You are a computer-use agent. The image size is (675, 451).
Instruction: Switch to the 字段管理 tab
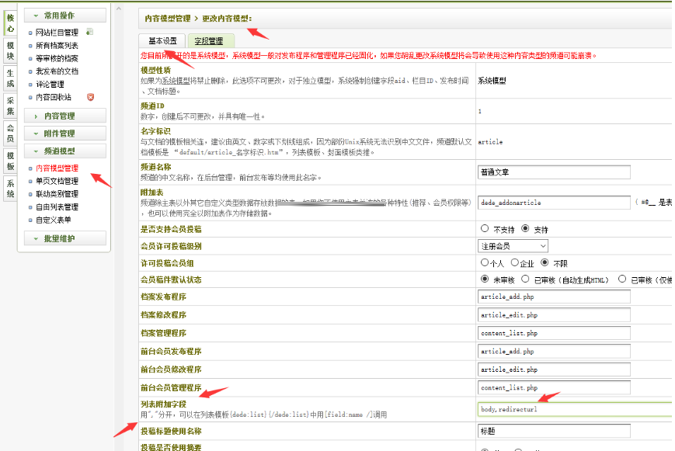(x=209, y=41)
